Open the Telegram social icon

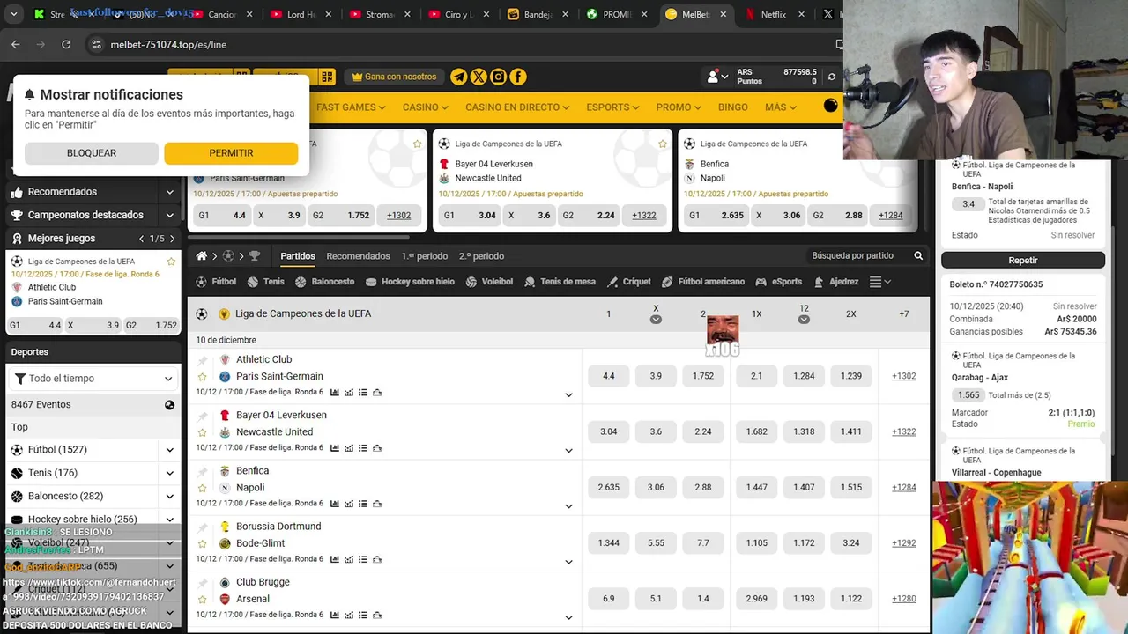point(458,77)
